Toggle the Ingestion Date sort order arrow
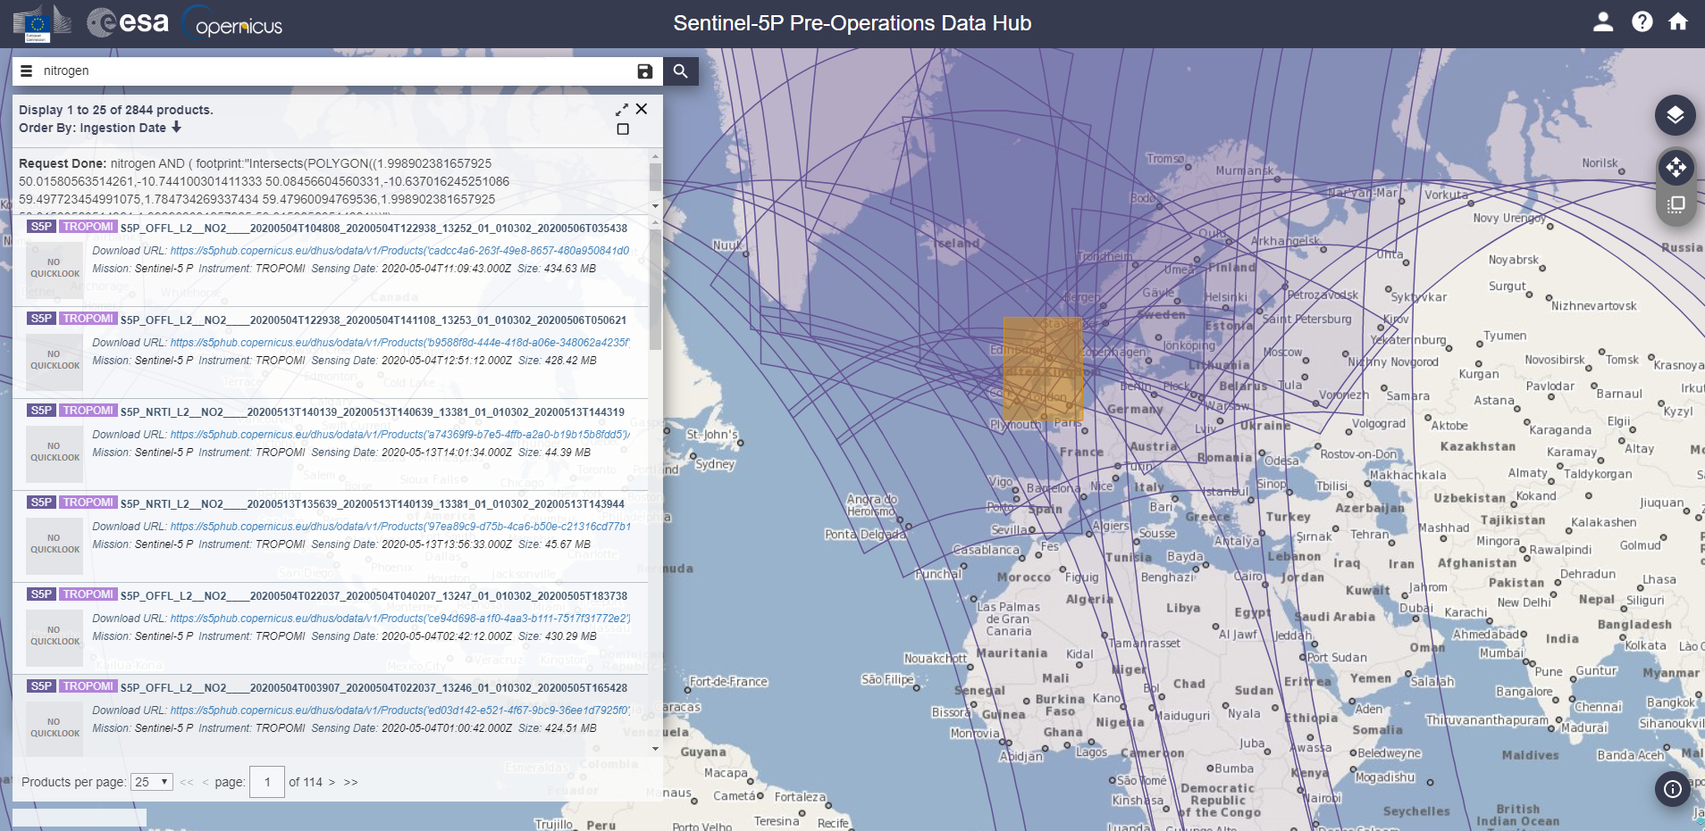The height and width of the screenshot is (831, 1705). pos(177,128)
